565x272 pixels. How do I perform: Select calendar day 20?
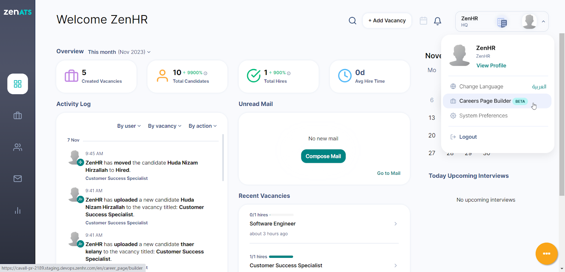[432, 135]
